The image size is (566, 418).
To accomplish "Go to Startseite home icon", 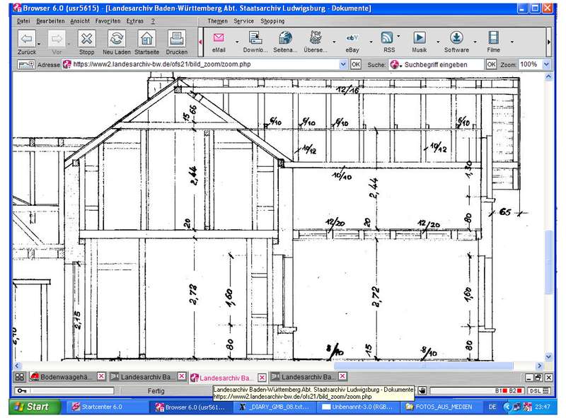I will tap(146, 39).
